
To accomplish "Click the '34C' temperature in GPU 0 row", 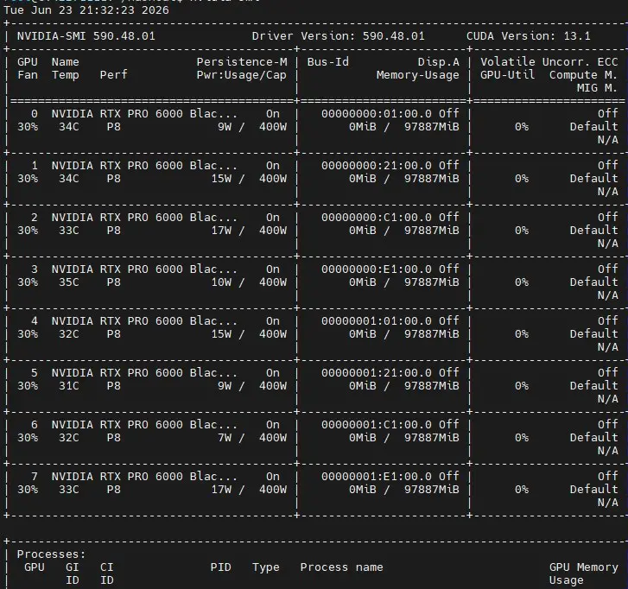I will click(x=69, y=127).
